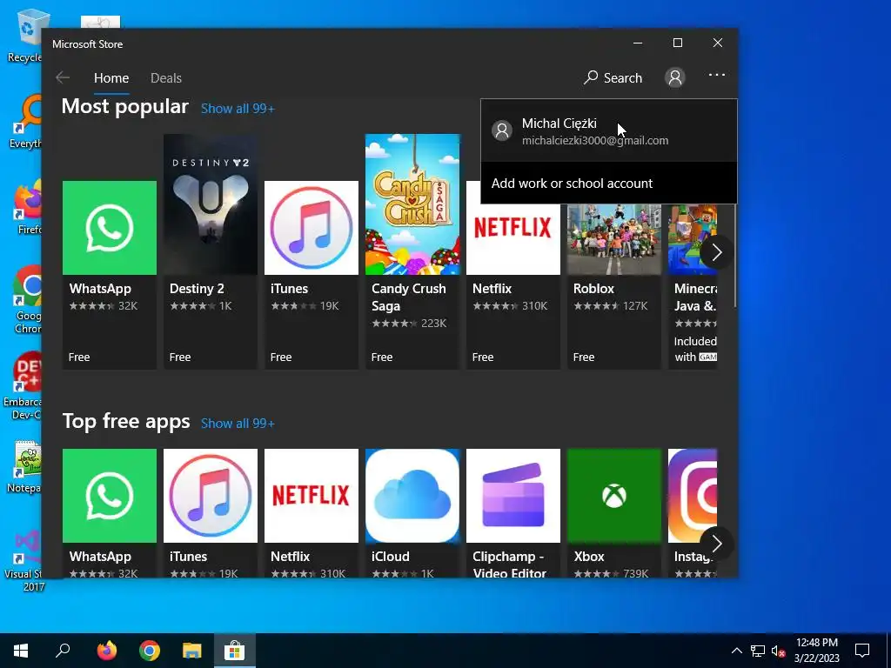The image size is (891, 668).
Task: Switch to the Deals tab
Action: 166,77
